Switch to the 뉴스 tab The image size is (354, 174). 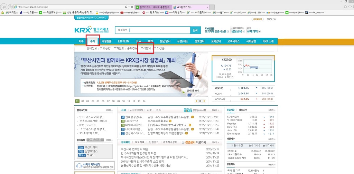(x=159, y=110)
